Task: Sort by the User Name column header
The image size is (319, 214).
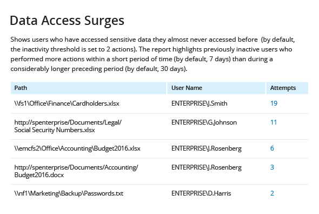Action: click(187, 88)
